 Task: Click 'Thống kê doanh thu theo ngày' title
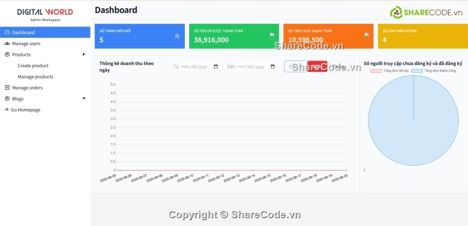127,67
